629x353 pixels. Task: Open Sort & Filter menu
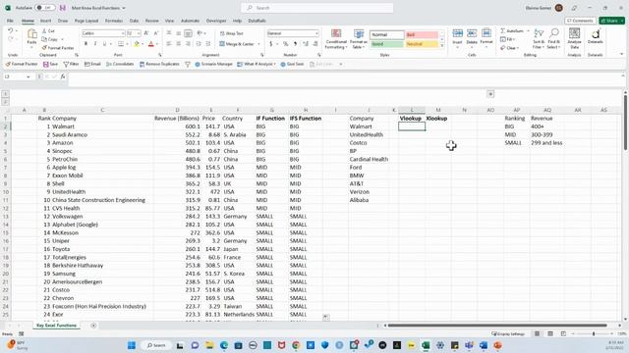pos(539,39)
